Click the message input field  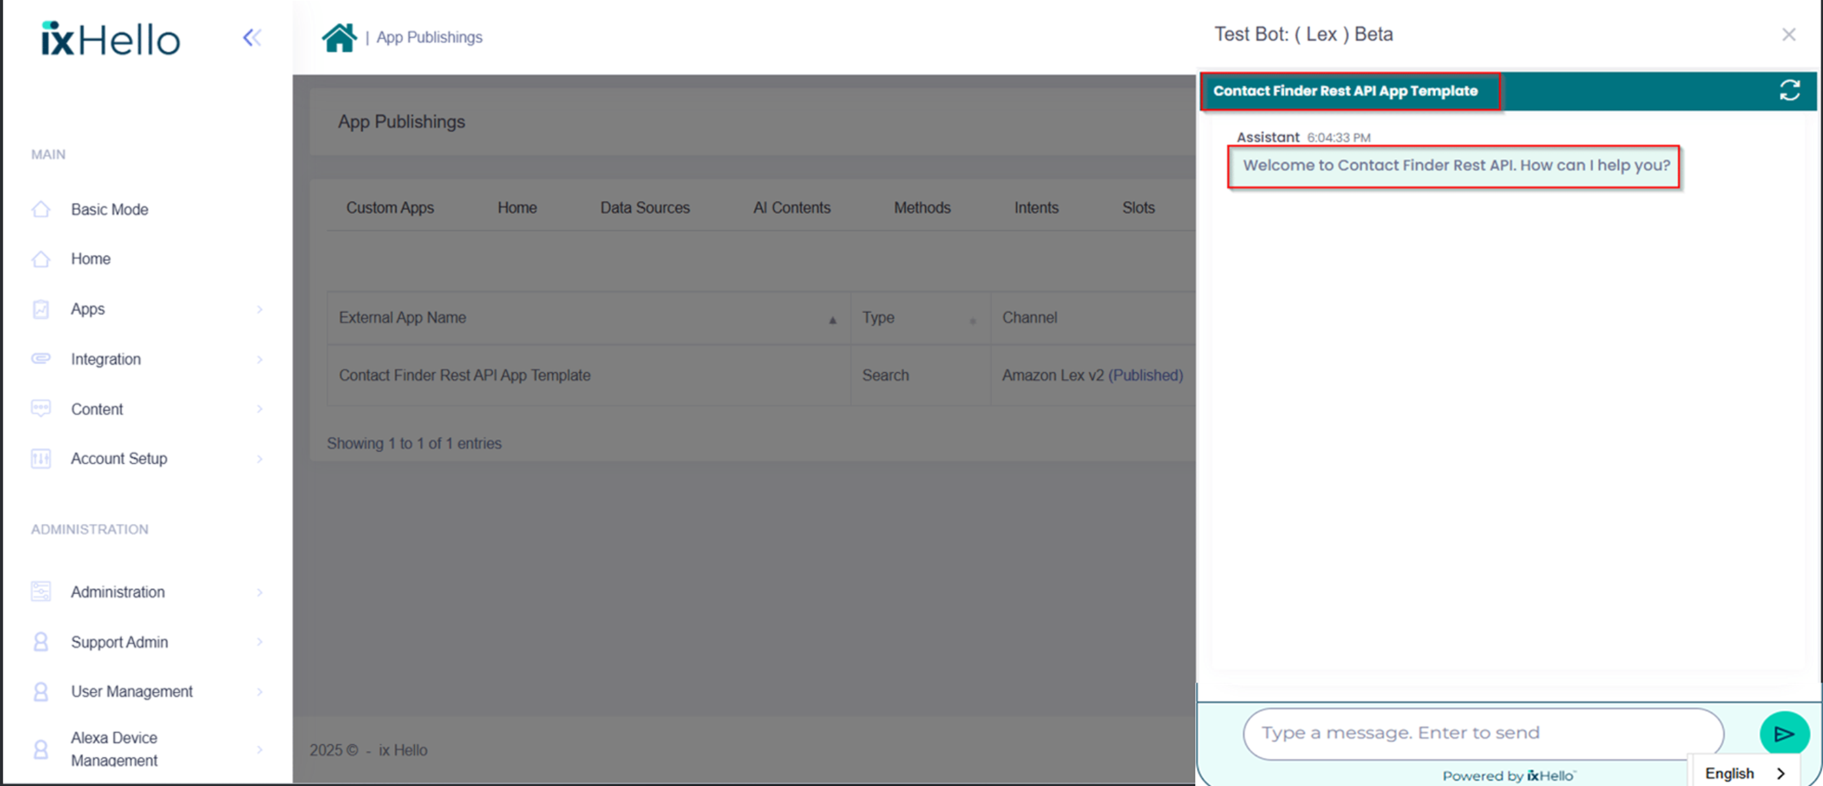1483,733
